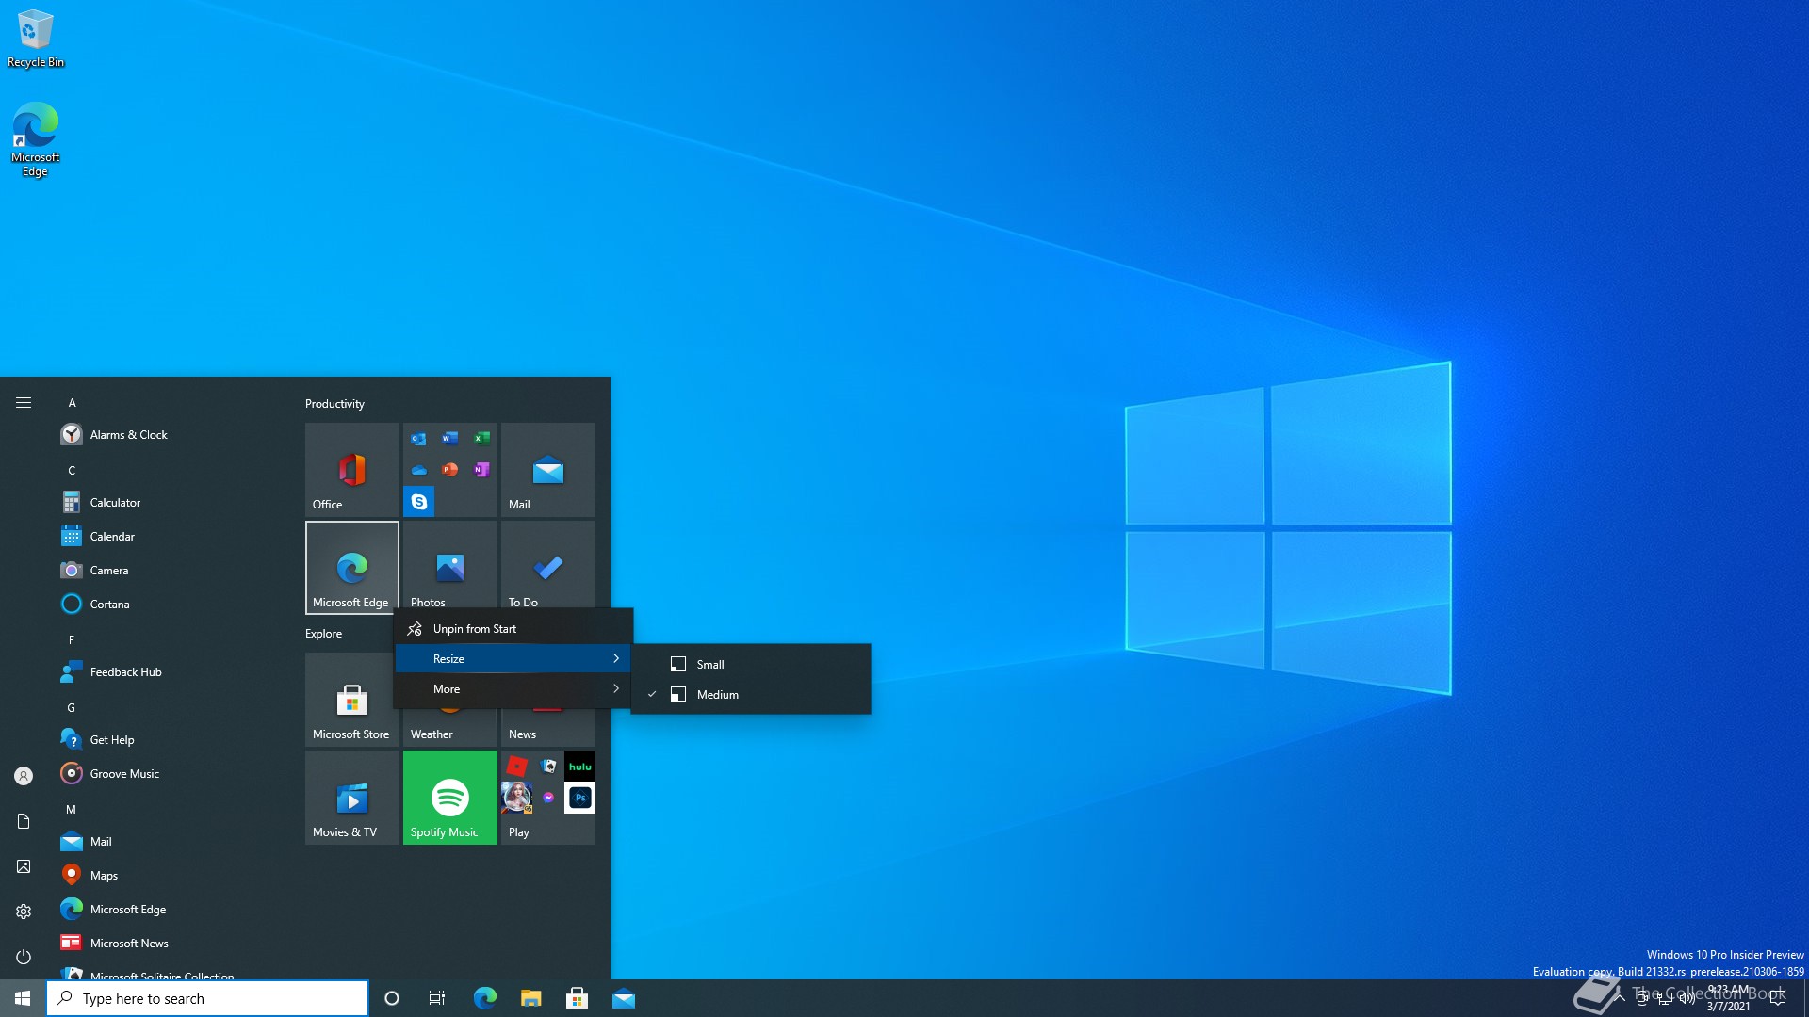The image size is (1809, 1017).
Task: Launch Edge from the taskbar
Action: [484, 998]
